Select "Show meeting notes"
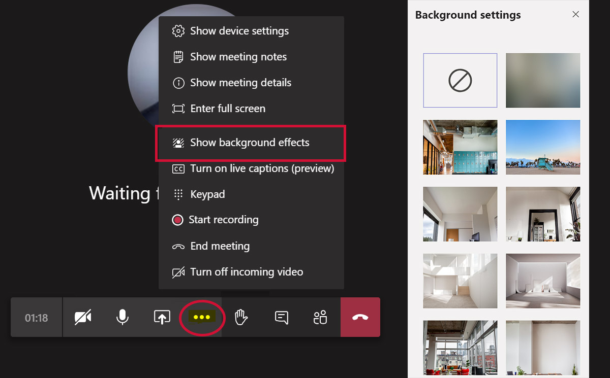The height and width of the screenshot is (378, 610). (238, 57)
